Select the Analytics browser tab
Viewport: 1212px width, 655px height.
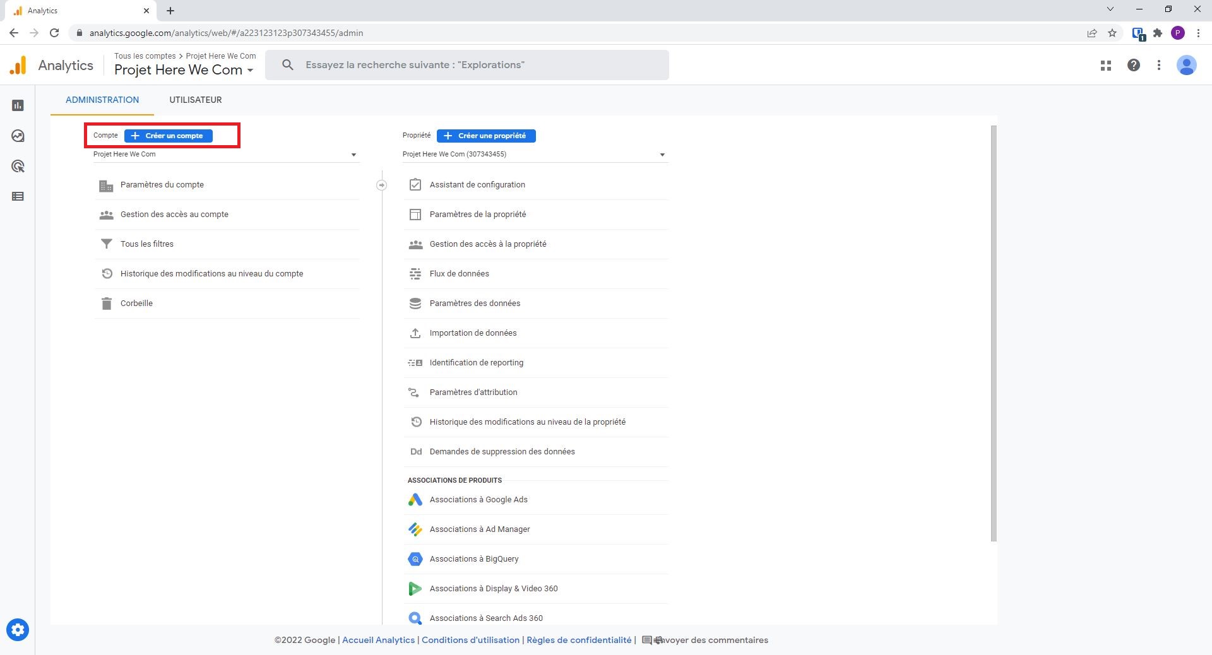(x=81, y=11)
